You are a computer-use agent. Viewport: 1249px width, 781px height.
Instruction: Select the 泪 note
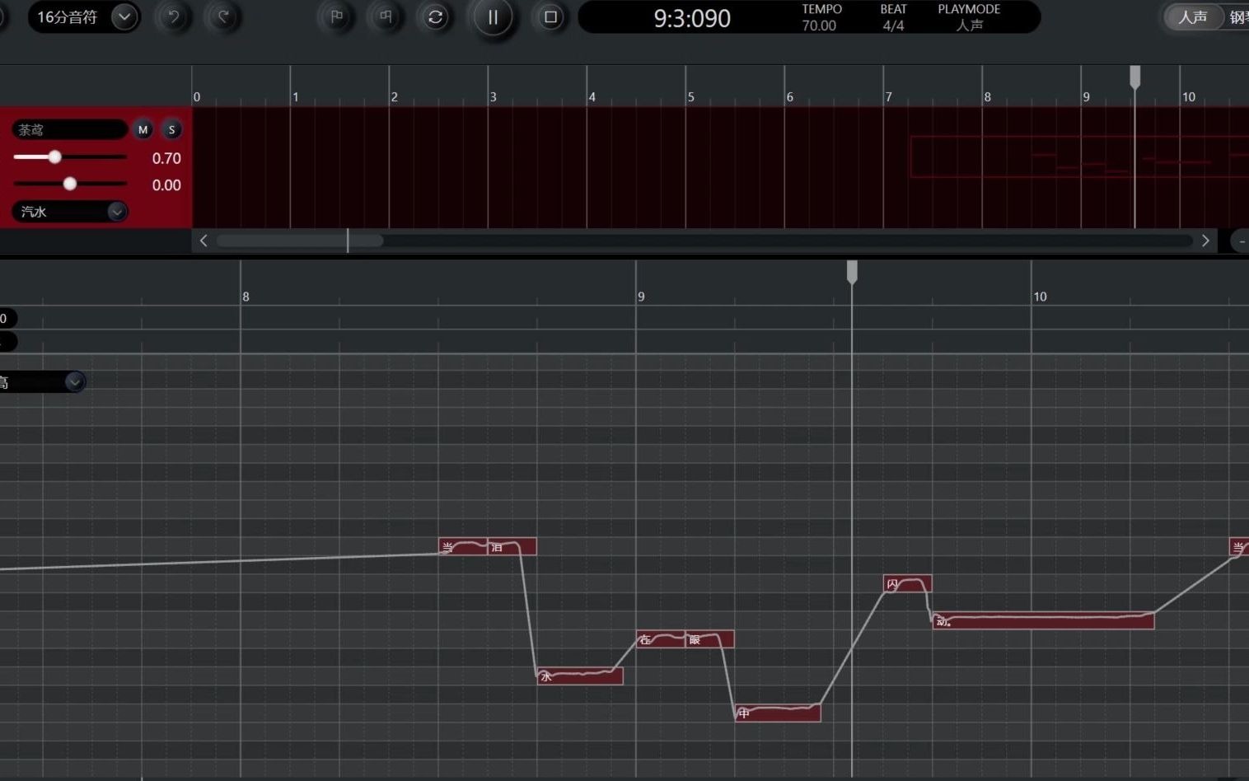(x=512, y=546)
